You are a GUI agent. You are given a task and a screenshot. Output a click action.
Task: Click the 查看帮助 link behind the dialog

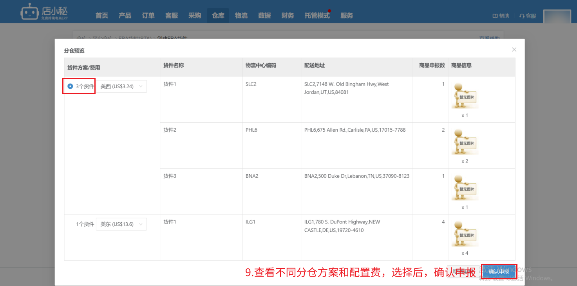[489, 38]
